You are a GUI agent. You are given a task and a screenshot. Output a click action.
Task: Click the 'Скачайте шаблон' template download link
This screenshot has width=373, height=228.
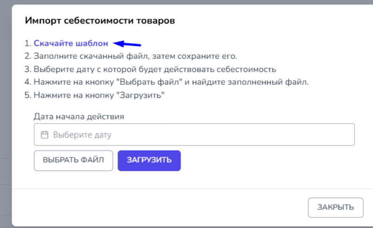point(71,43)
